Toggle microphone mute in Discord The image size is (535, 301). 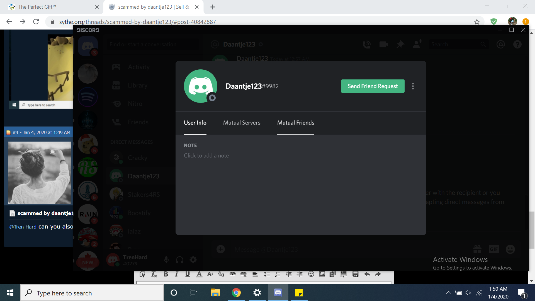pos(166,260)
